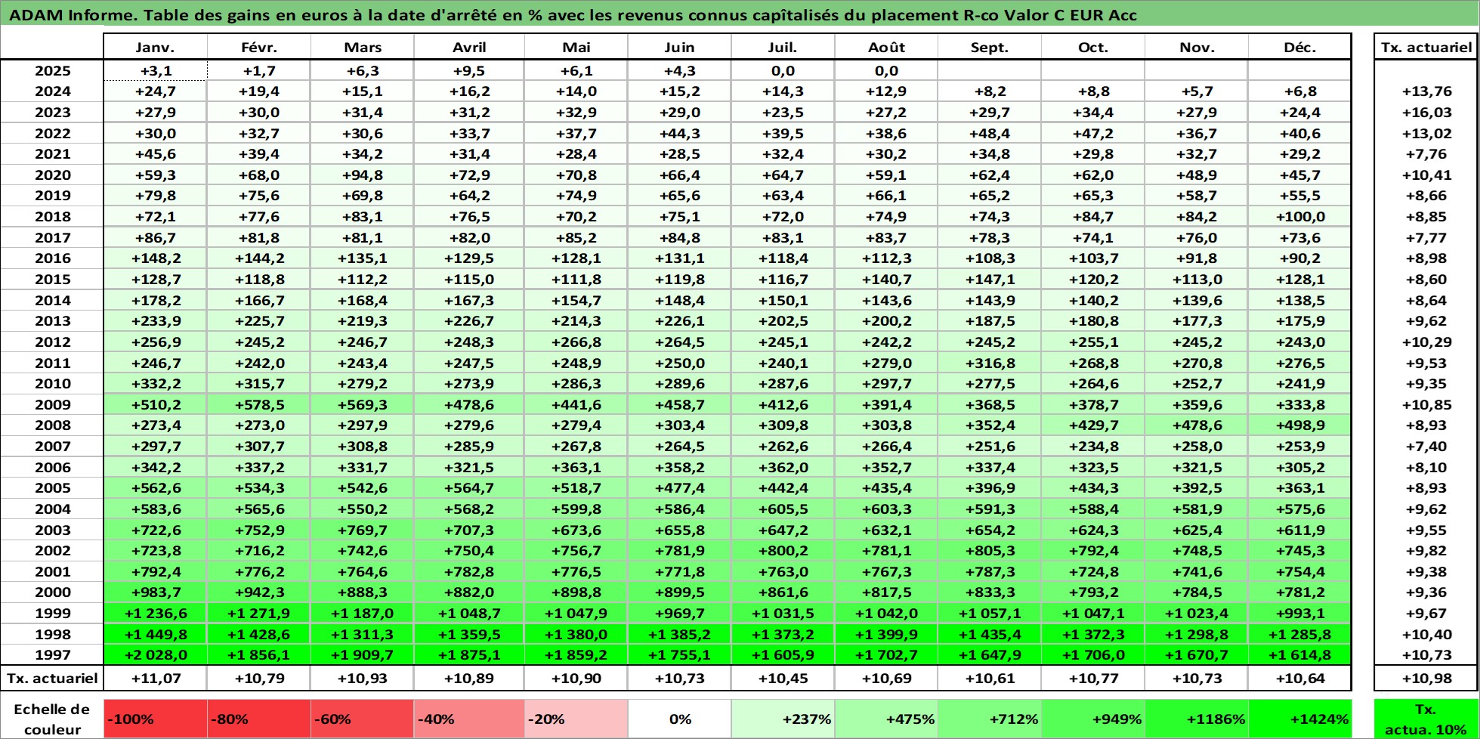Click the +578,5 cell in Févr. 2009
Viewport: 1480px width, 739px height.
259,405
